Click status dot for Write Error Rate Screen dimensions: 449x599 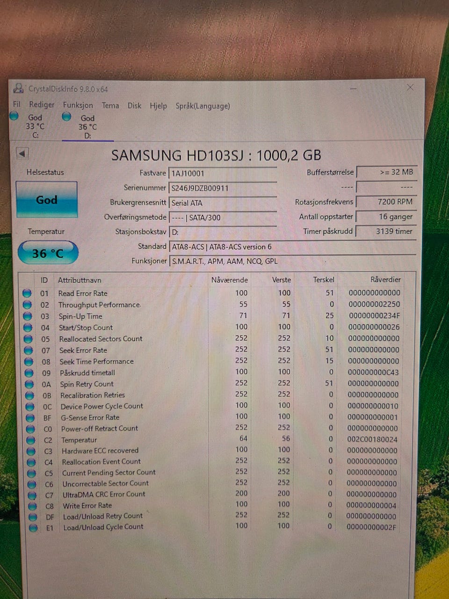[x=32, y=506]
